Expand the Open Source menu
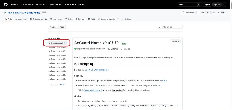The height and width of the screenshot is (110, 232). (56, 4)
